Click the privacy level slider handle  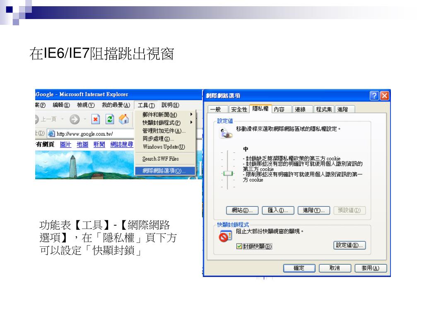pyautogui.click(x=228, y=173)
